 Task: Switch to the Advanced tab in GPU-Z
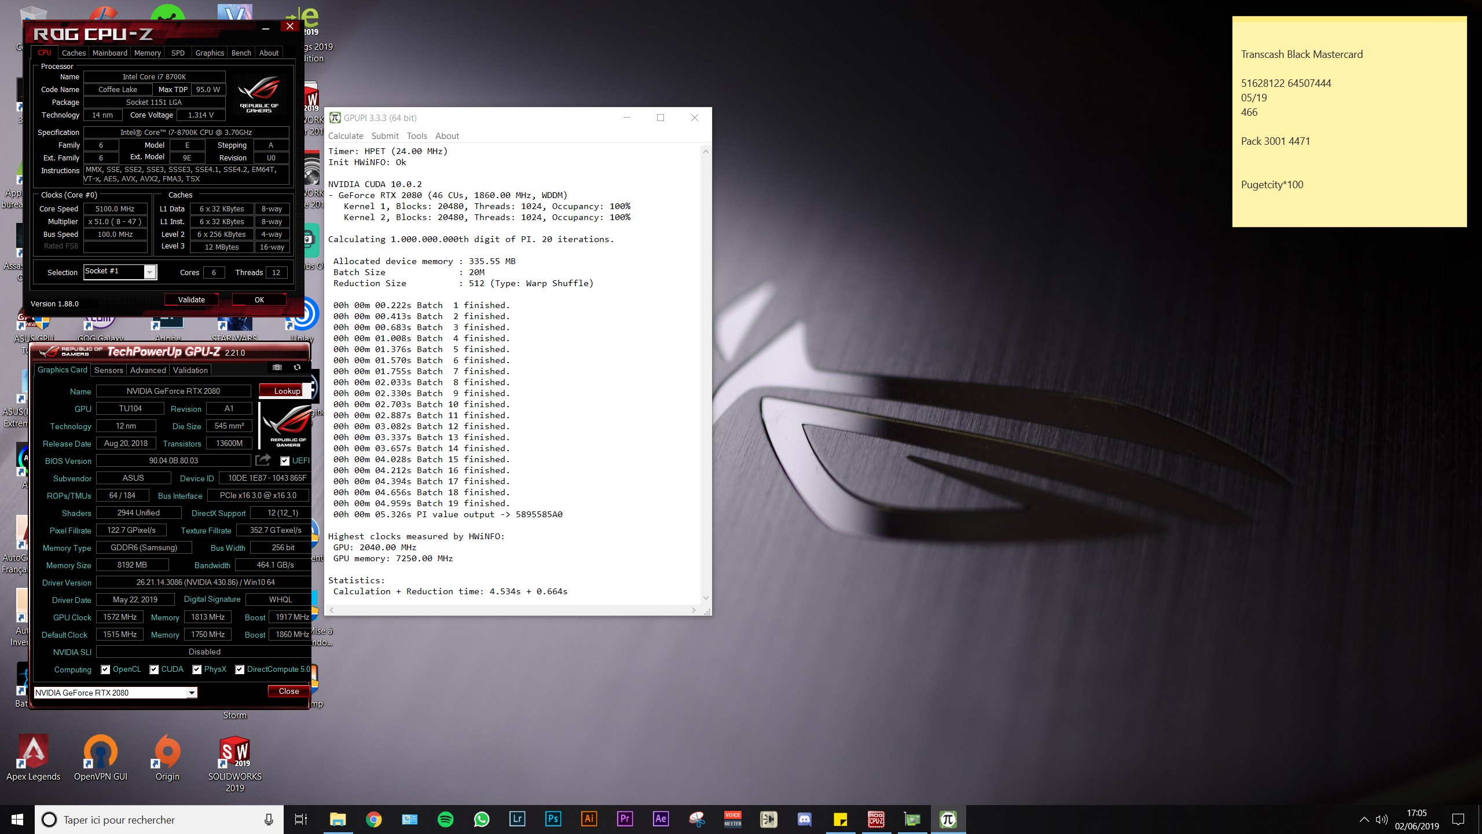point(148,370)
